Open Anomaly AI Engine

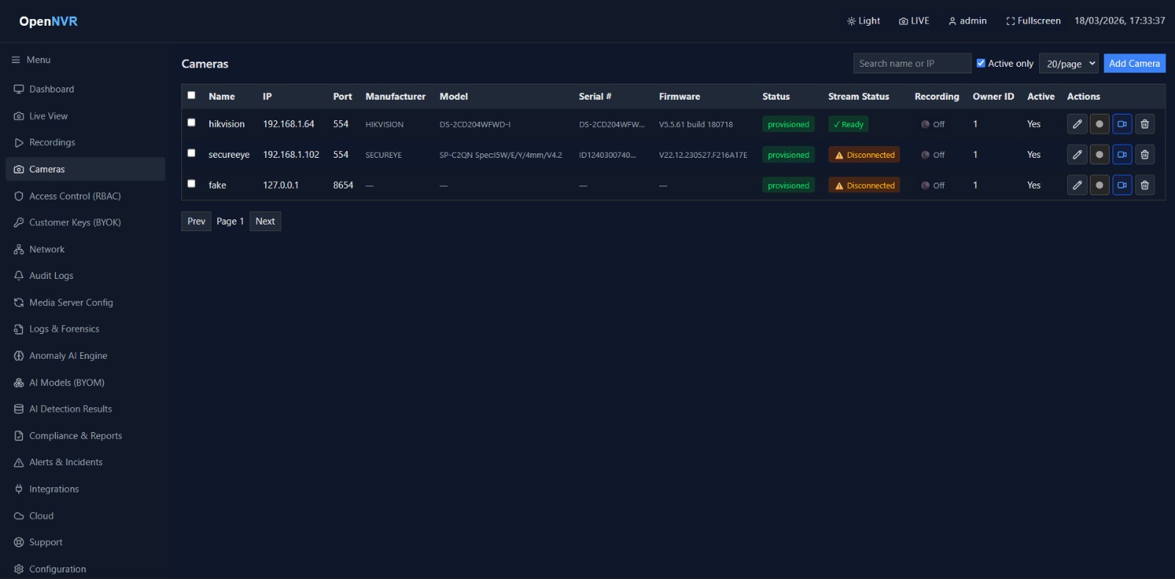(x=85, y=356)
